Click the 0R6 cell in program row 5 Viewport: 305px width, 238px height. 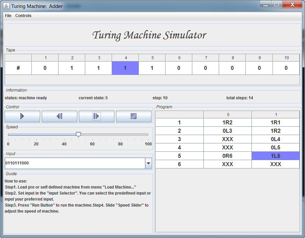coord(227,156)
